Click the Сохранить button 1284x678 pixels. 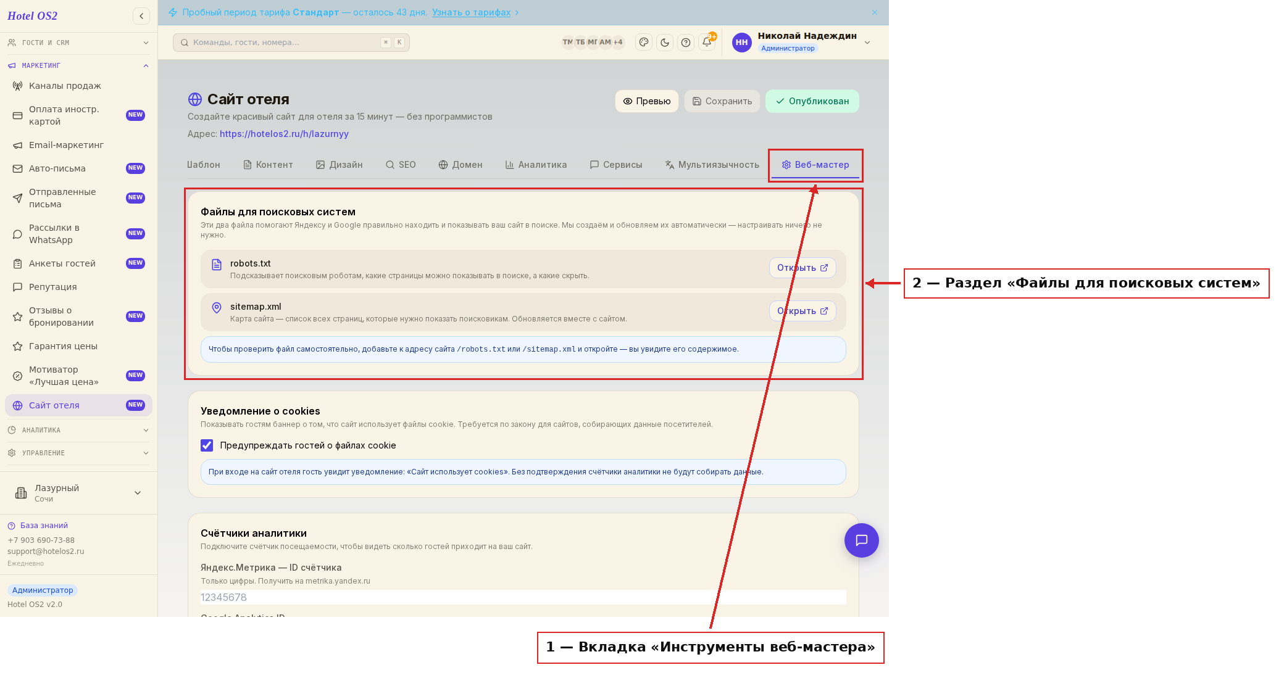(722, 101)
